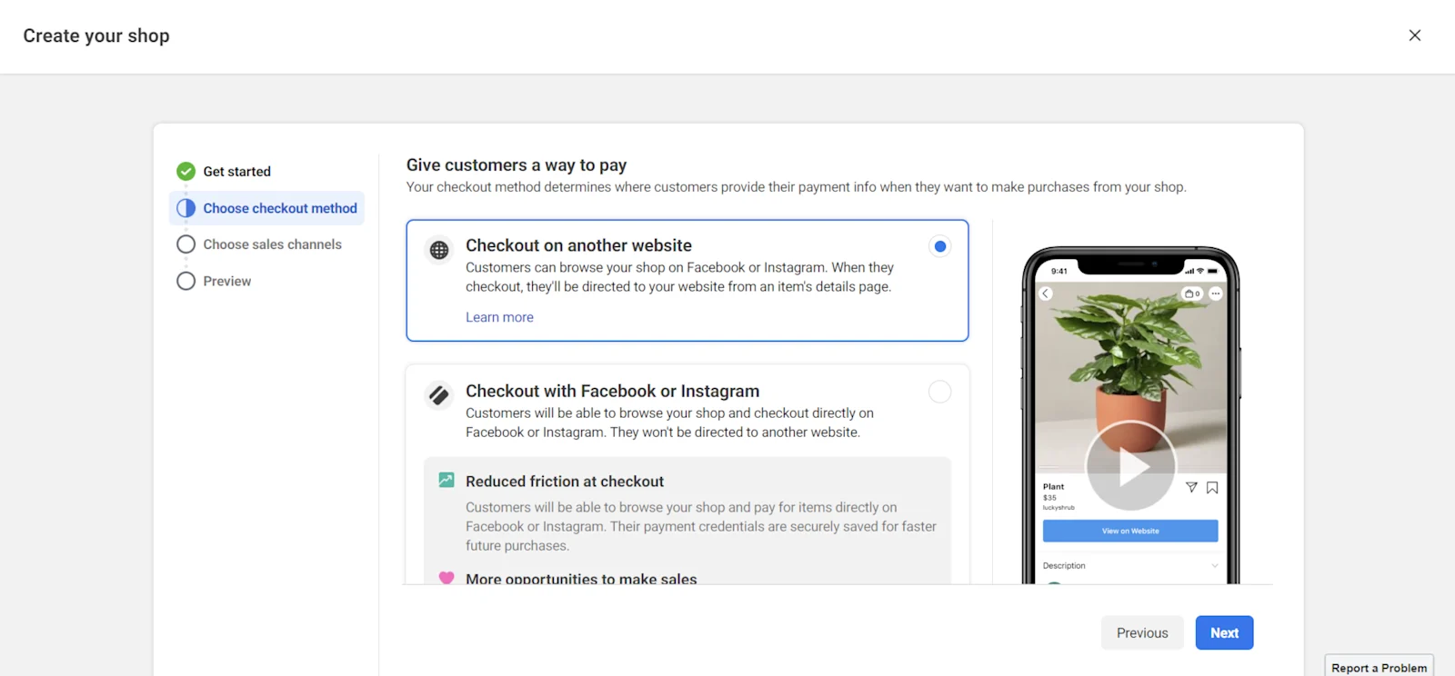
Task: Click the share arrow icon below the plant image
Action: point(1191,487)
